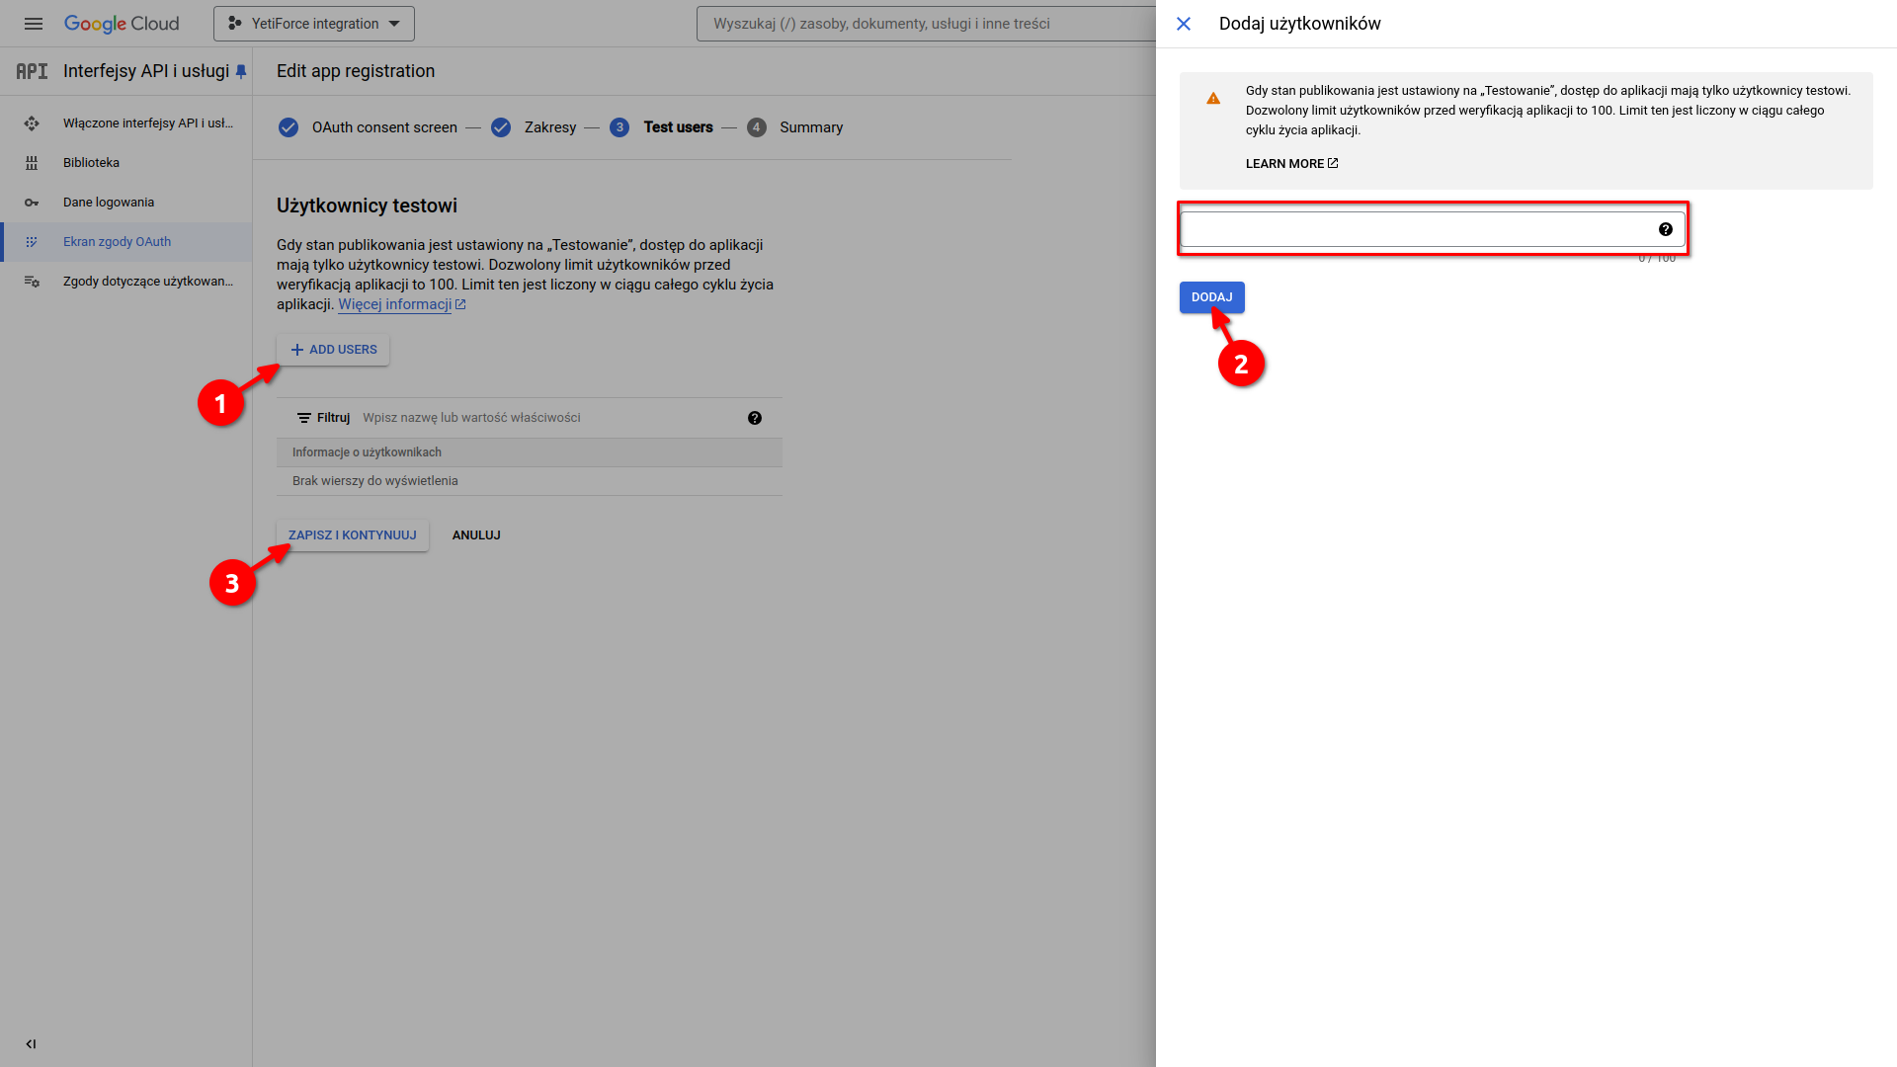
Task: Go to OAuth consent screen step
Action: pyautogui.click(x=384, y=127)
